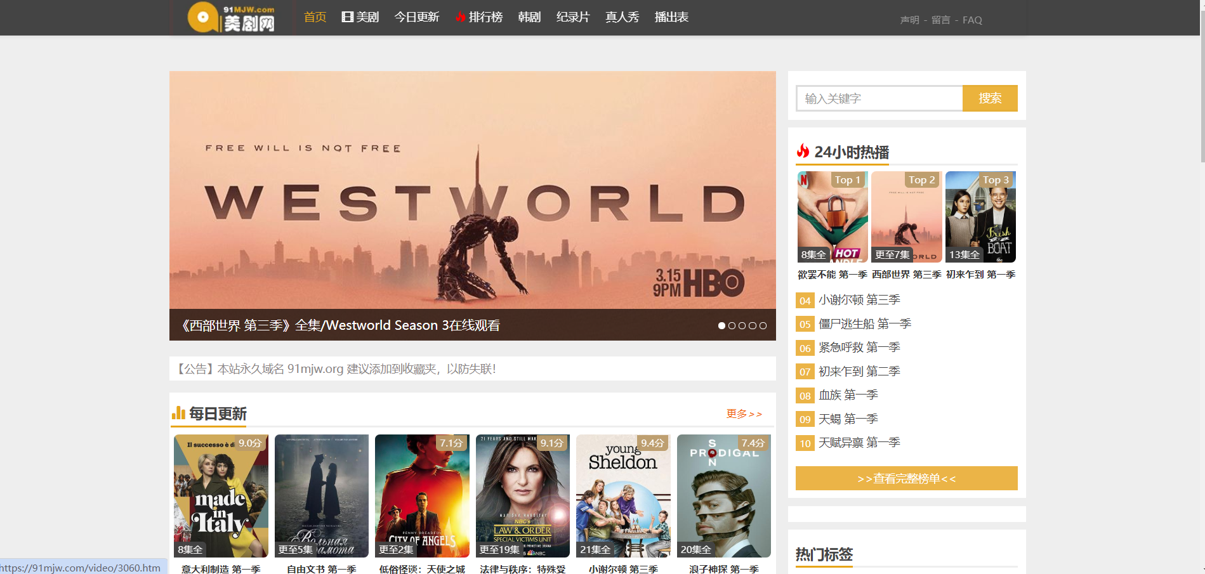Open the 留言 link in the header
The image size is (1205, 574).
click(941, 20)
